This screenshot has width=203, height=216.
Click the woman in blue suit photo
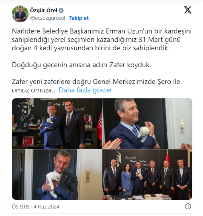point(126,179)
